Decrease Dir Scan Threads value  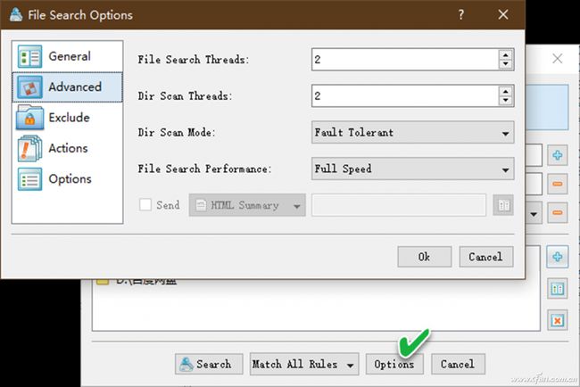pos(505,101)
